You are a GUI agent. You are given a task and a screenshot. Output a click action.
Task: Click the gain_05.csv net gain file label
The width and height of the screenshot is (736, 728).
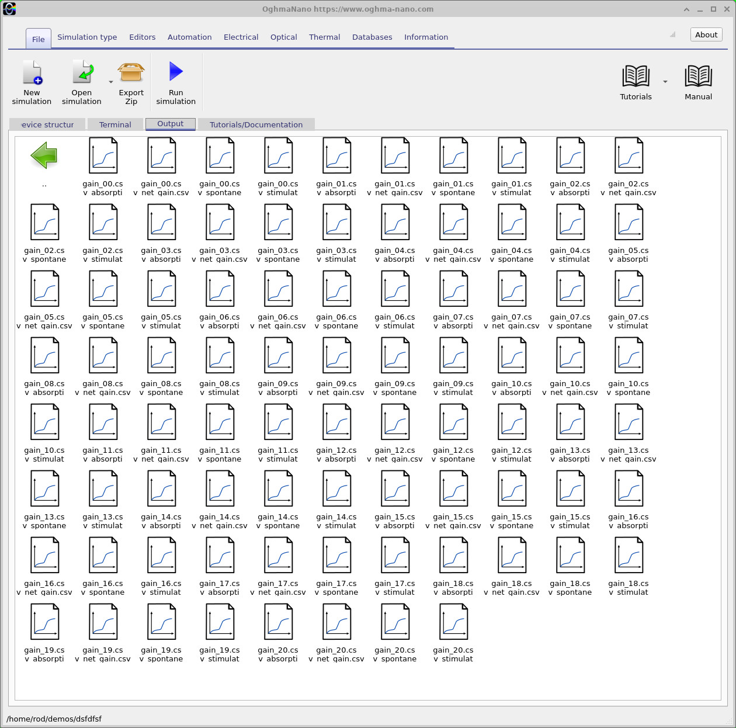click(44, 321)
